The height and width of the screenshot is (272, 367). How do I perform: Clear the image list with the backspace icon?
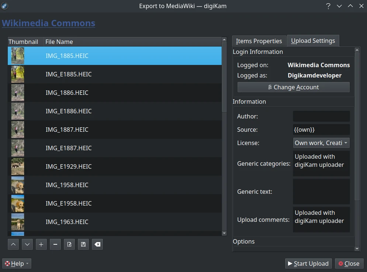[x=97, y=244]
